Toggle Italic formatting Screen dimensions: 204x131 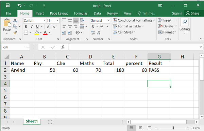(x=32, y=26)
